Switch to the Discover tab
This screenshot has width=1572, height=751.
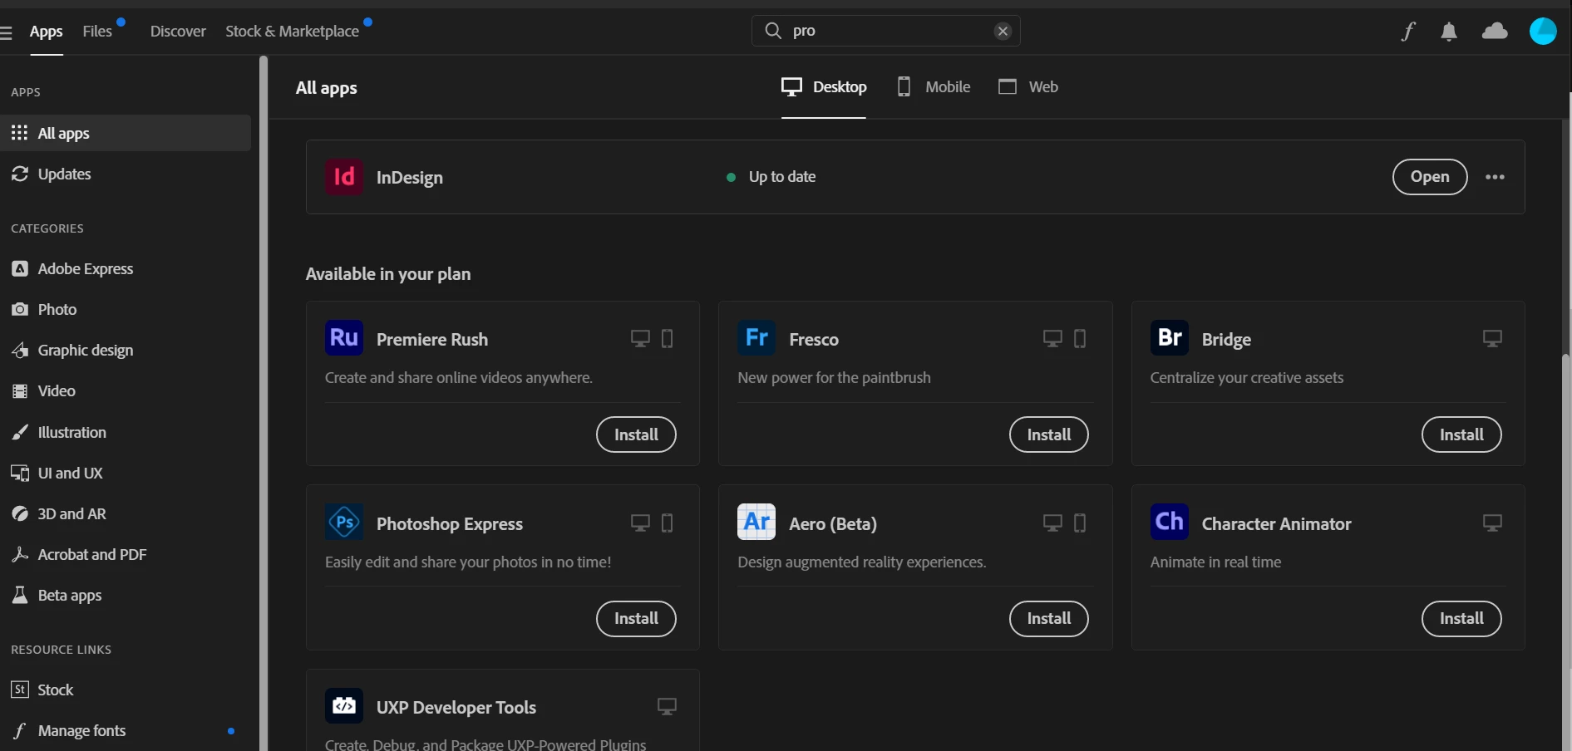[178, 32]
